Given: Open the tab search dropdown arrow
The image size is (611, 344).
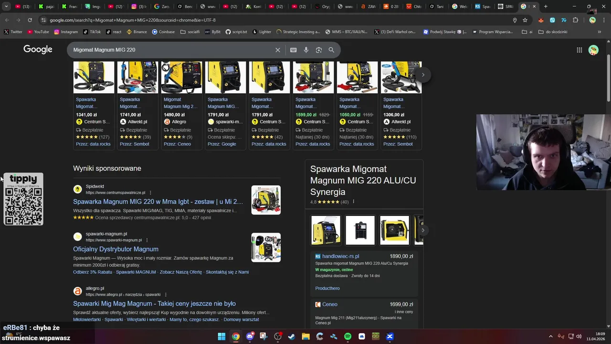Looking at the screenshot, I should [x=6, y=6].
